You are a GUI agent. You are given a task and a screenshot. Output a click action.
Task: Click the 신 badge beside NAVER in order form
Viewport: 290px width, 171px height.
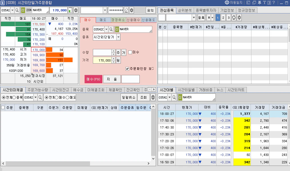(x=117, y=29)
